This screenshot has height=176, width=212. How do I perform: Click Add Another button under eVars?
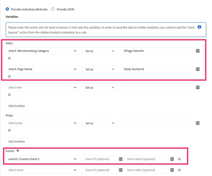[17, 106]
